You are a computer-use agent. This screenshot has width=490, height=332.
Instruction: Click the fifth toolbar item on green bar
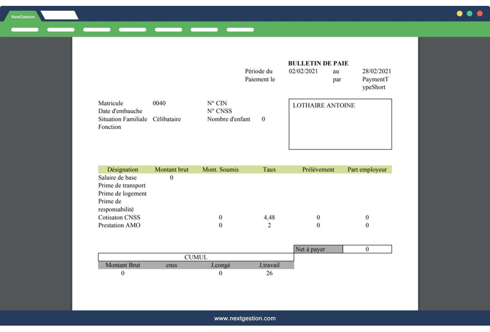pos(169,29)
